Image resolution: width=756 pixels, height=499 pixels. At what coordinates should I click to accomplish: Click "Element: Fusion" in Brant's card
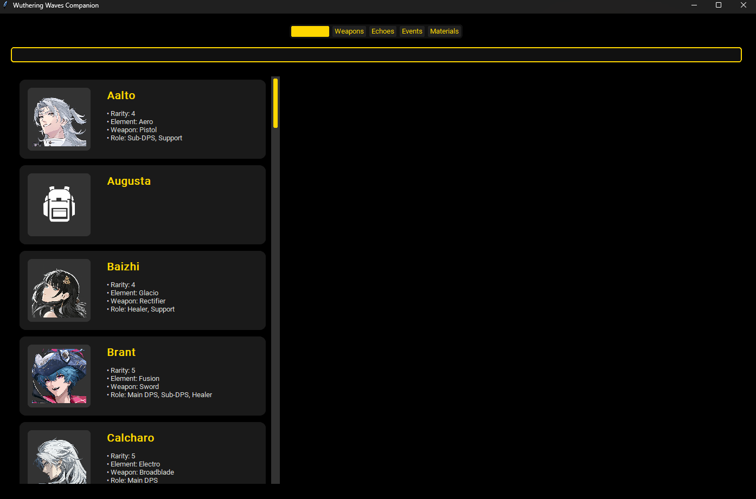click(x=133, y=379)
